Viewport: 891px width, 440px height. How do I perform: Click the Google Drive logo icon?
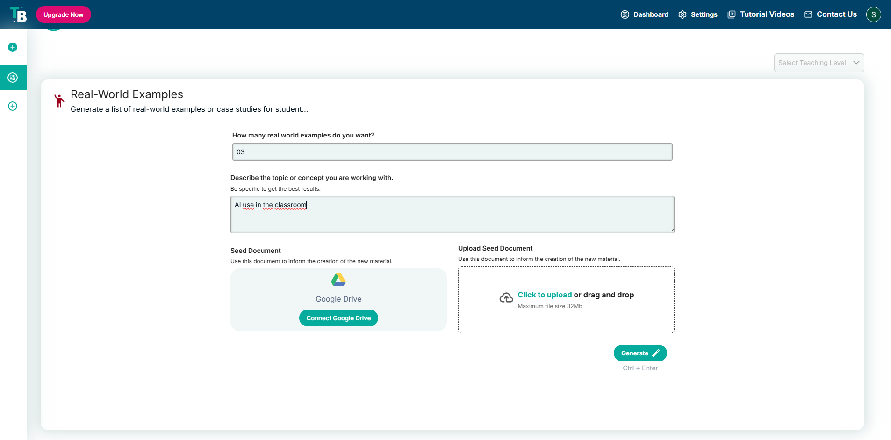(x=338, y=280)
